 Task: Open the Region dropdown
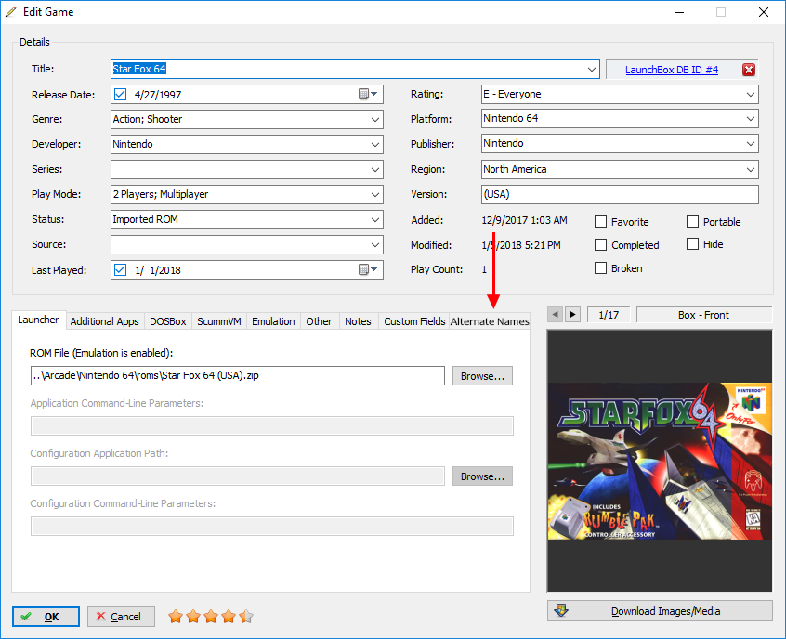(751, 169)
